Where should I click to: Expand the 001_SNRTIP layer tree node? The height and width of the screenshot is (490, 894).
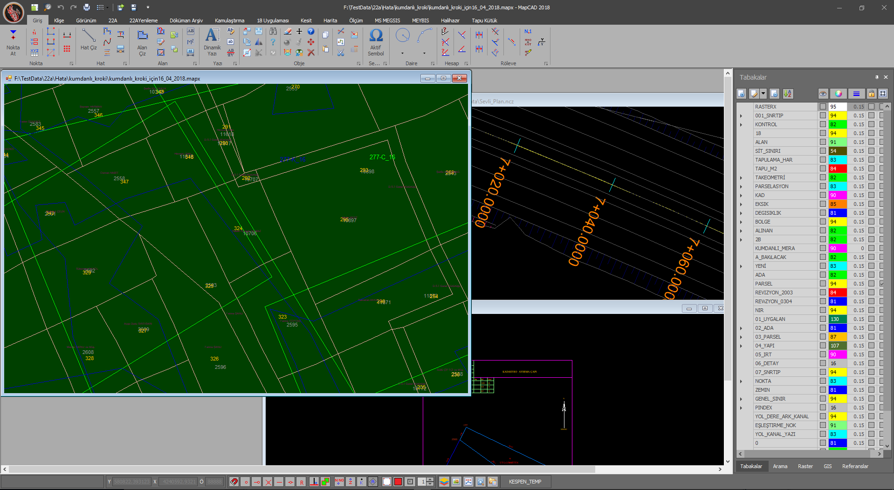741,116
